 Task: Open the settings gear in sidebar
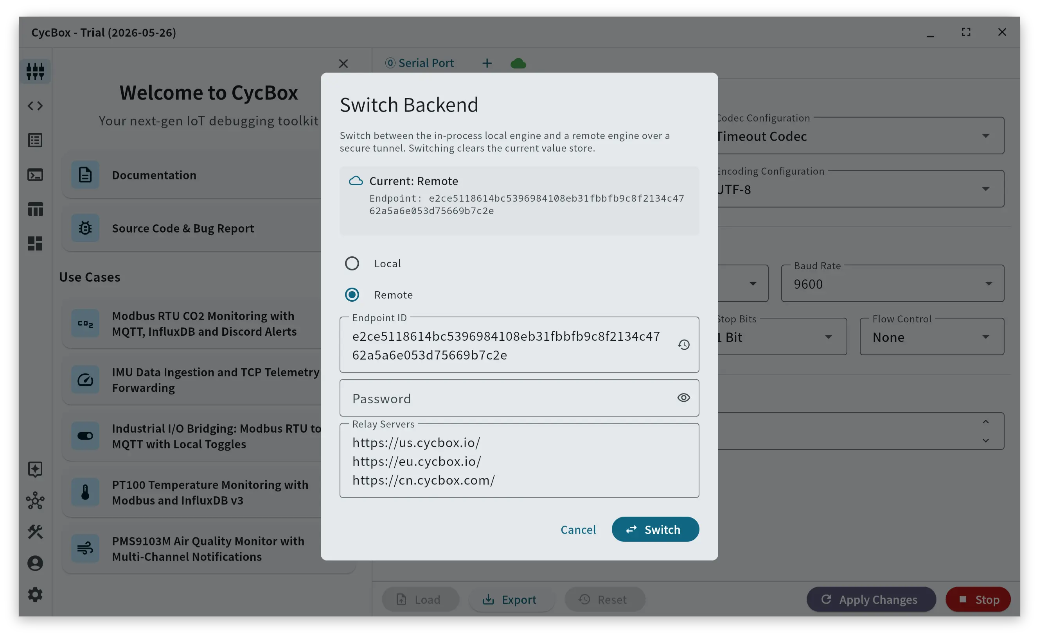(35, 594)
